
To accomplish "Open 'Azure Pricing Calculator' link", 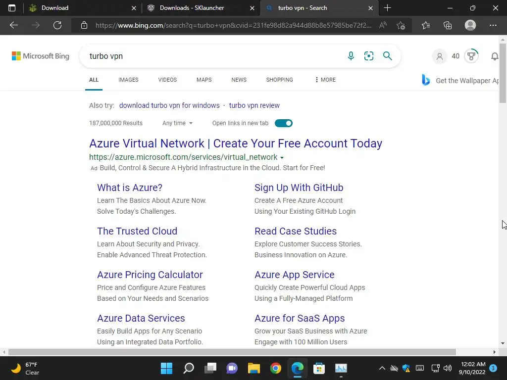I will [x=150, y=275].
